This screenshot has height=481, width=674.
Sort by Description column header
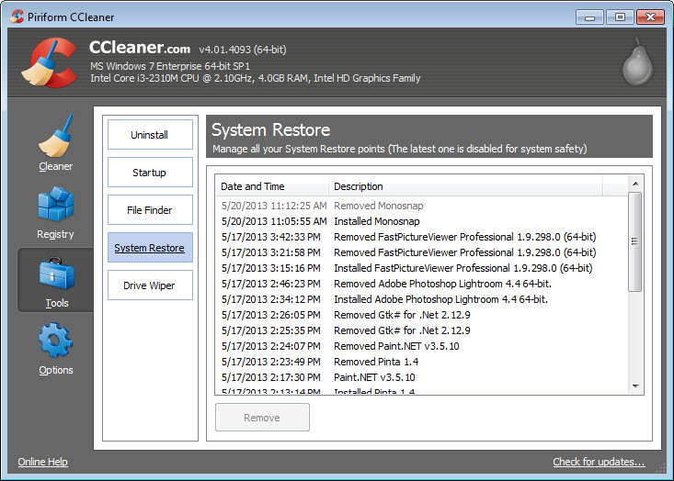465,186
